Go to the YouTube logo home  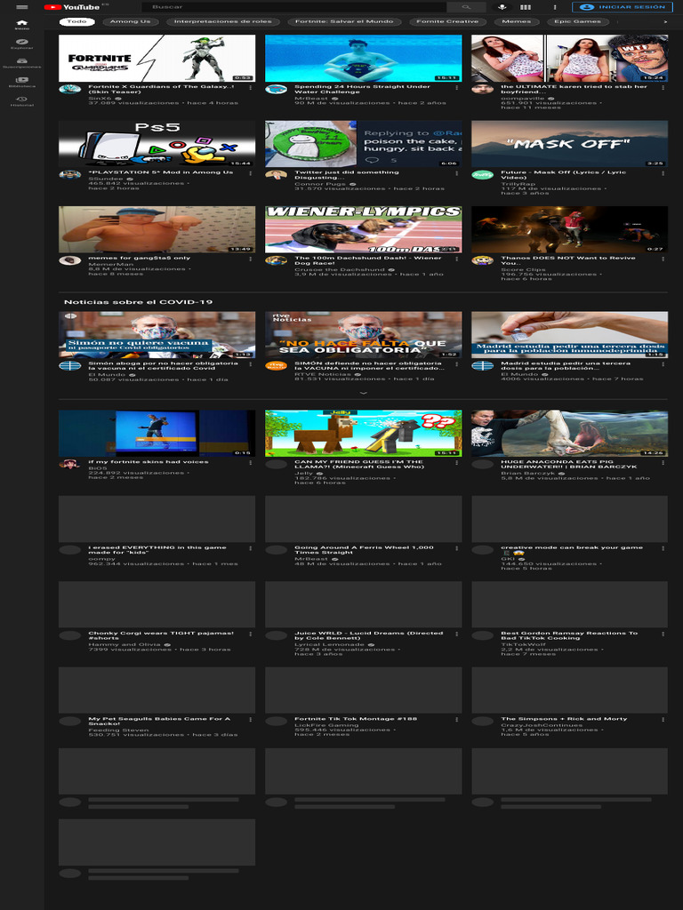[72, 7]
